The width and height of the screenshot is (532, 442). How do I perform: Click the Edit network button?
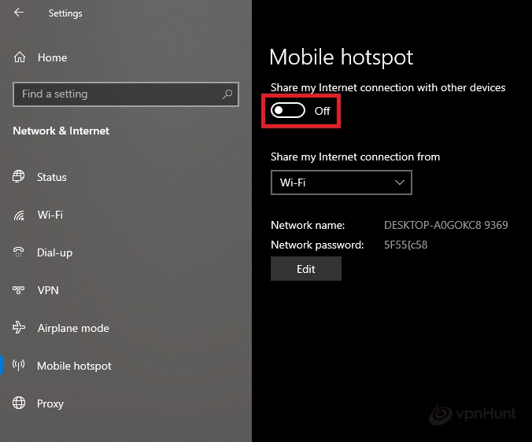305,268
